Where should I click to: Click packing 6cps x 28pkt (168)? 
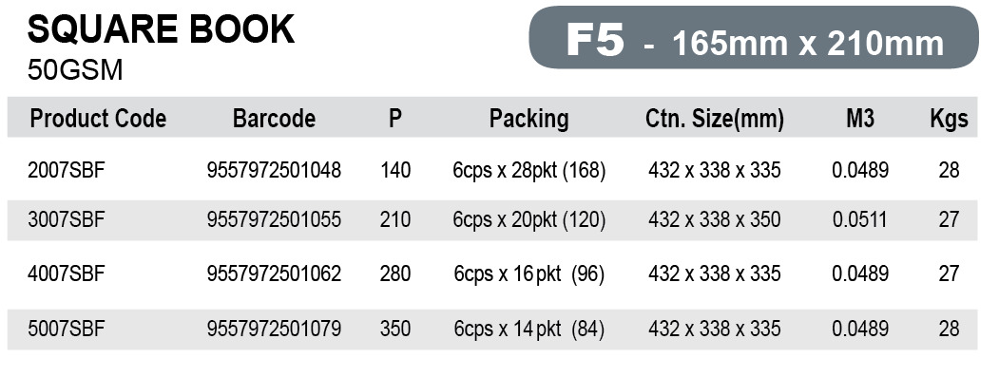coord(528,171)
